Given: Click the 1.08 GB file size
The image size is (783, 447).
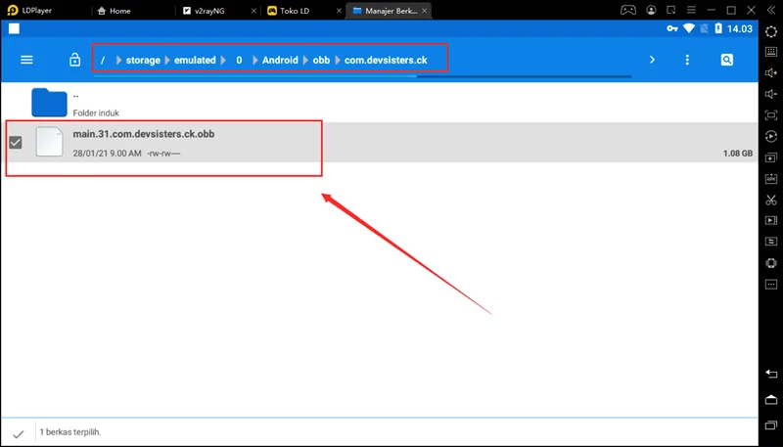Looking at the screenshot, I should [x=738, y=154].
